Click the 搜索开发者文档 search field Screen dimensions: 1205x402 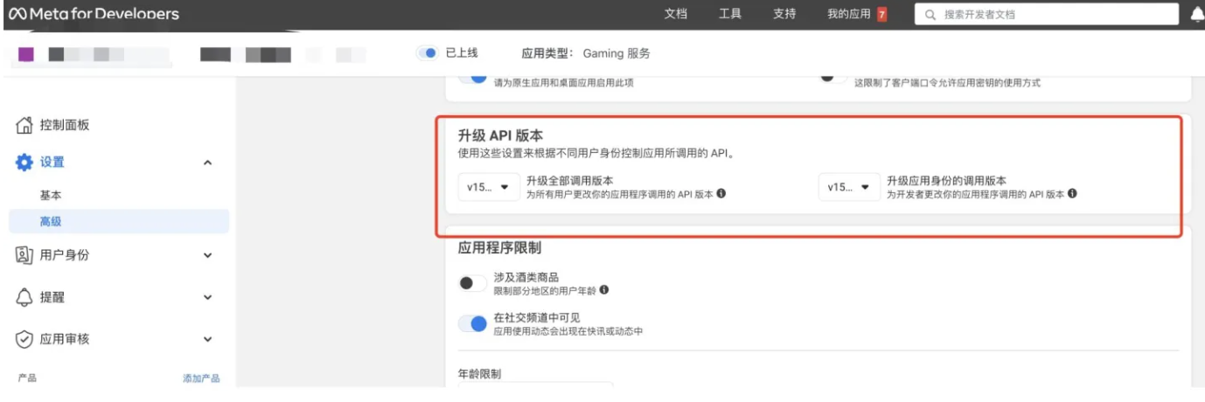(1045, 14)
